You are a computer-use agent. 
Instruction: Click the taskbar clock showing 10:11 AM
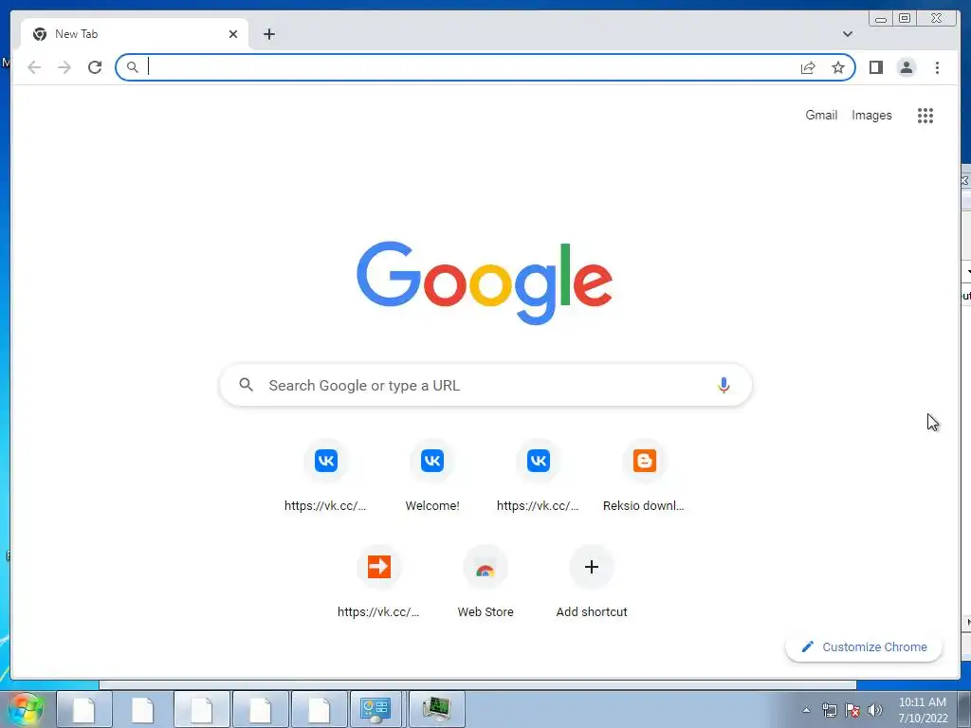[923, 710]
